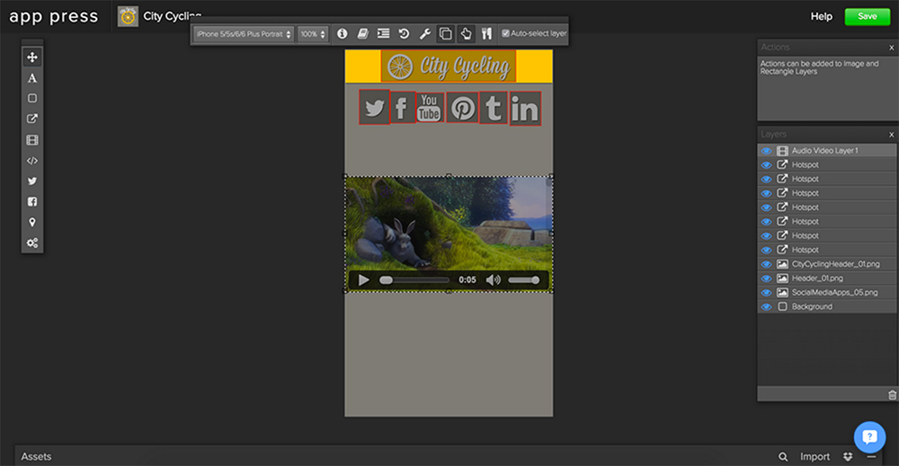This screenshot has height=466, width=899.
Task: Close the Actions panel
Action: 892,48
